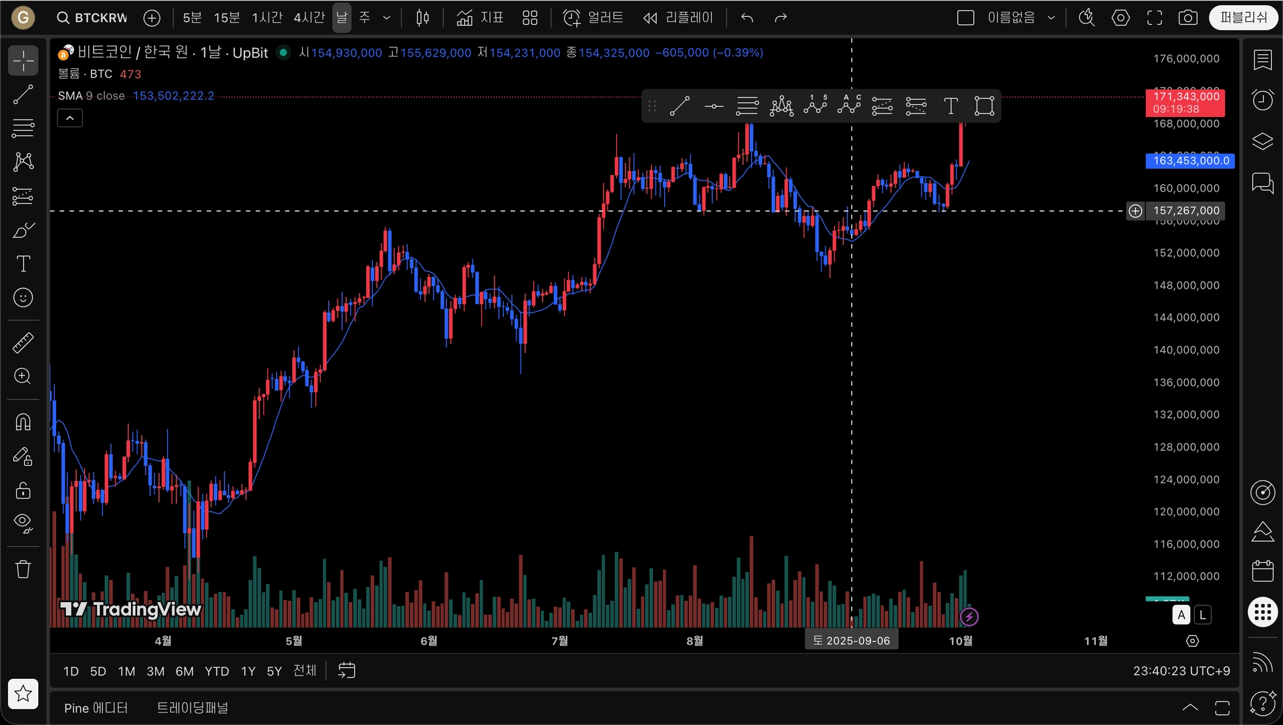Viewport: 1283px width, 725px height.
Task: Click the trash remove drawings icon
Action: [x=23, y=569]
